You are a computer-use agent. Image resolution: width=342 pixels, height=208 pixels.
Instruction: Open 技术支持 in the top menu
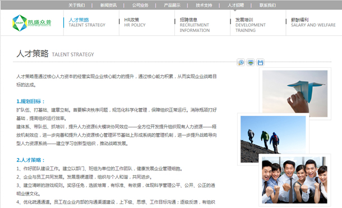click(204, 5)
